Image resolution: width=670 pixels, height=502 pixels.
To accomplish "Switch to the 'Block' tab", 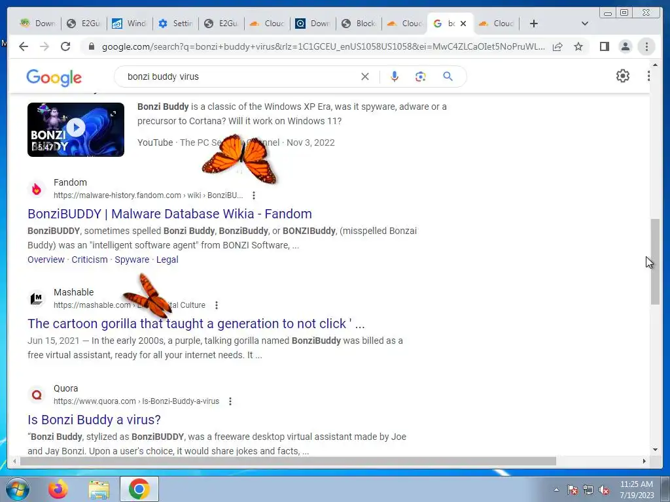I will coord(359,24).
